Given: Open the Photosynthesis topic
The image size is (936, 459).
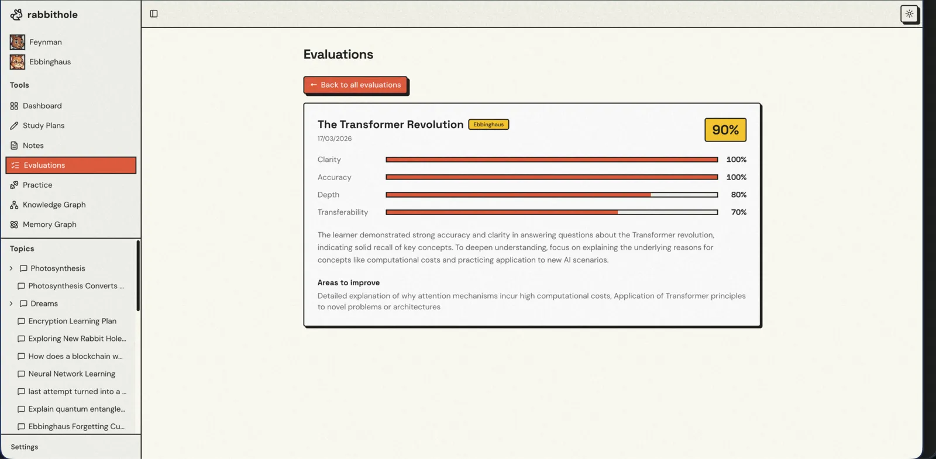Looking at the screenshot, I should coord(58,268).
